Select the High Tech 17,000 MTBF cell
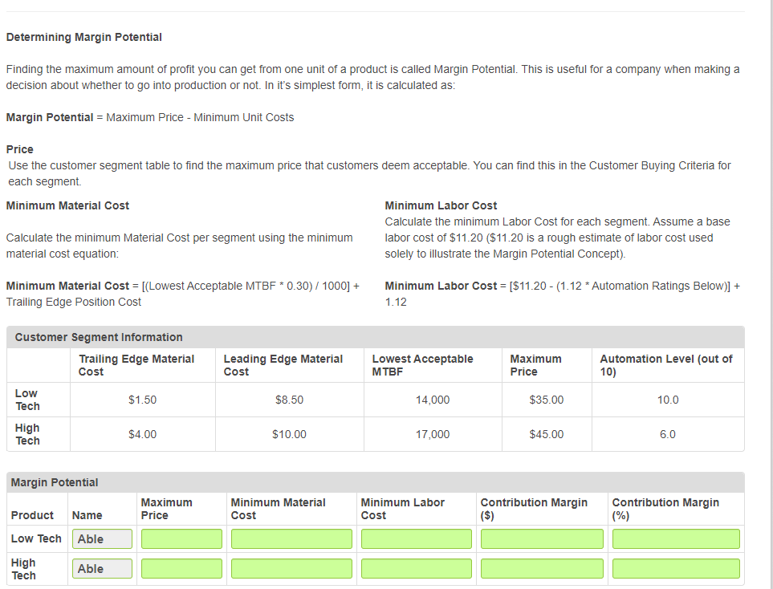Viewport: 773px width, 589px height. [432, 433]
